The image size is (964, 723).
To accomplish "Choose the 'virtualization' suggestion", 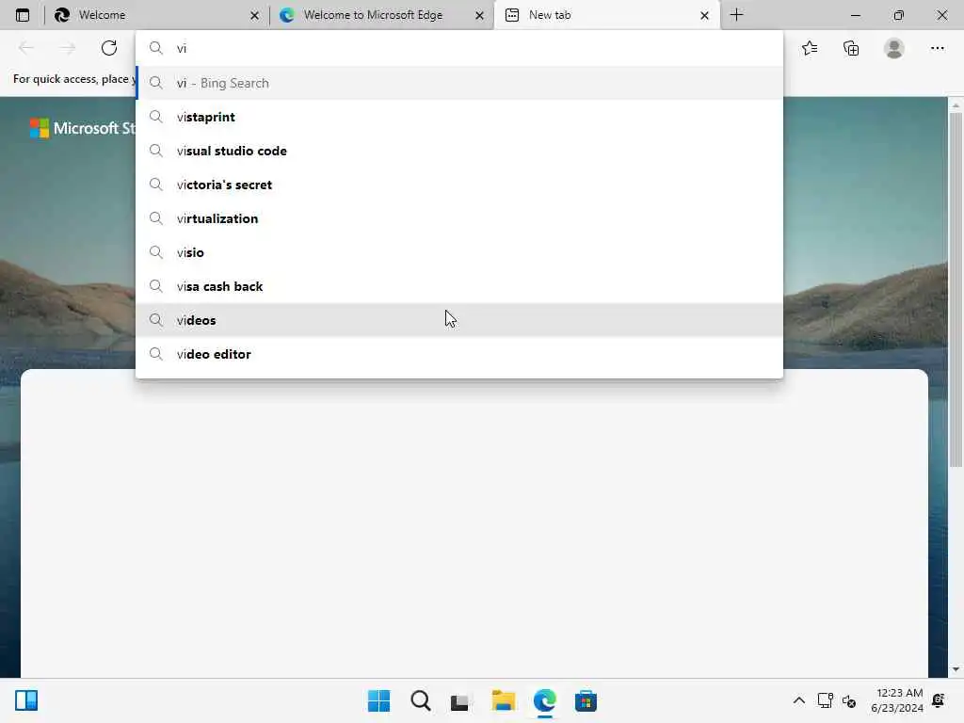I will pyautogui.click(x=459, y=218).
